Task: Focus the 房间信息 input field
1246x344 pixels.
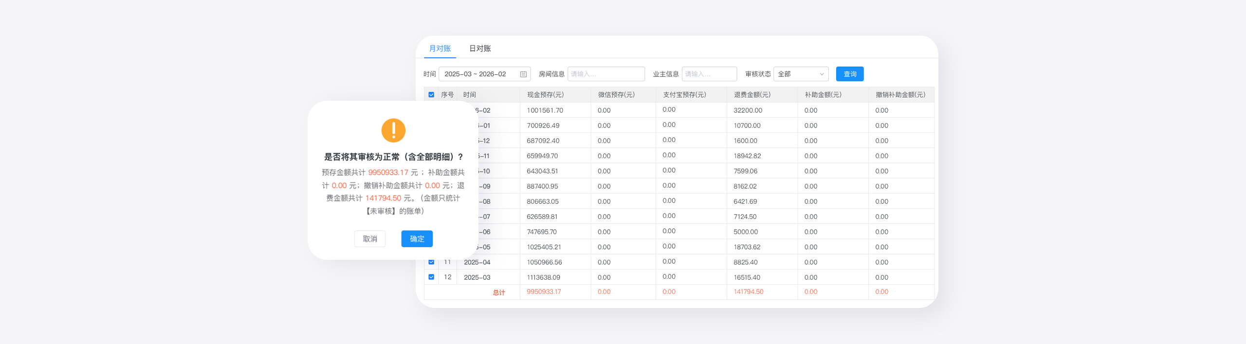Action: click(605, 74)
